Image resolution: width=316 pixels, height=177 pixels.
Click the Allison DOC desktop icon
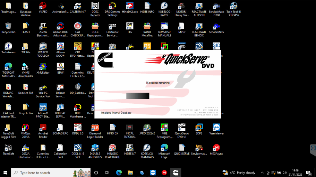pyautogui.click(x=60, y=47)
